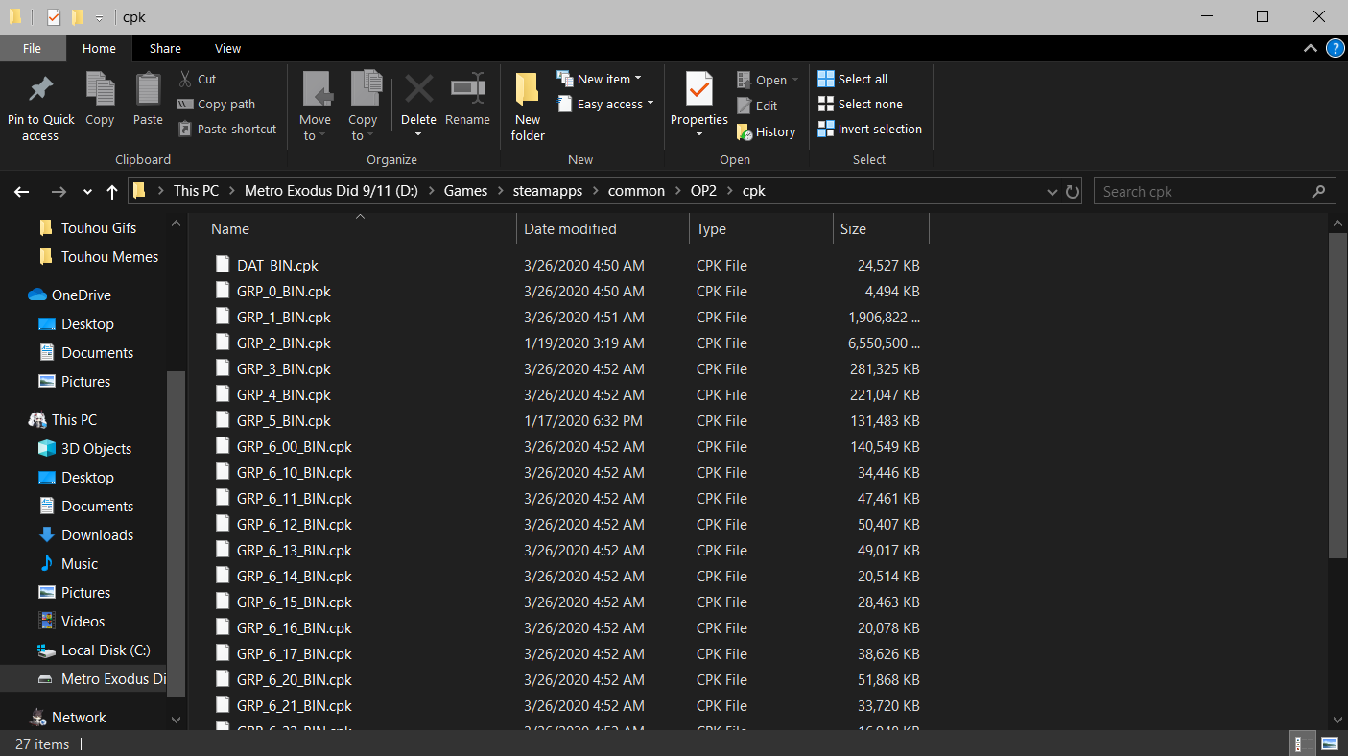Screen dimensions: 1348x756
Task: Delete the selected file via ribbon
Action: click(418, 106)
